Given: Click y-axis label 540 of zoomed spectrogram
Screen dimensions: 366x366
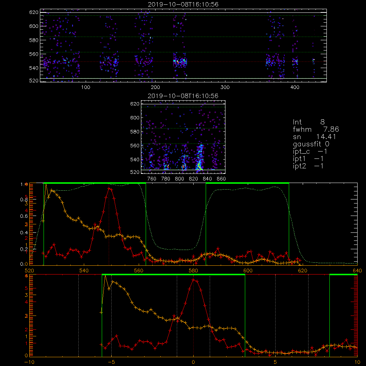Looking at the screenshot, I should coord(135,160).
